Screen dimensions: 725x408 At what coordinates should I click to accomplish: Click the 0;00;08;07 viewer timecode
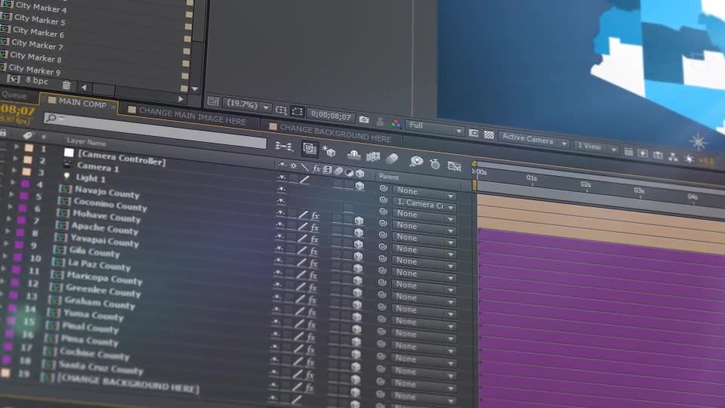coord(331,116)
